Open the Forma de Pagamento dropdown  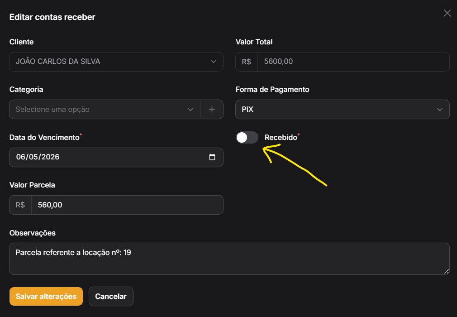click(x=343, y=109)
